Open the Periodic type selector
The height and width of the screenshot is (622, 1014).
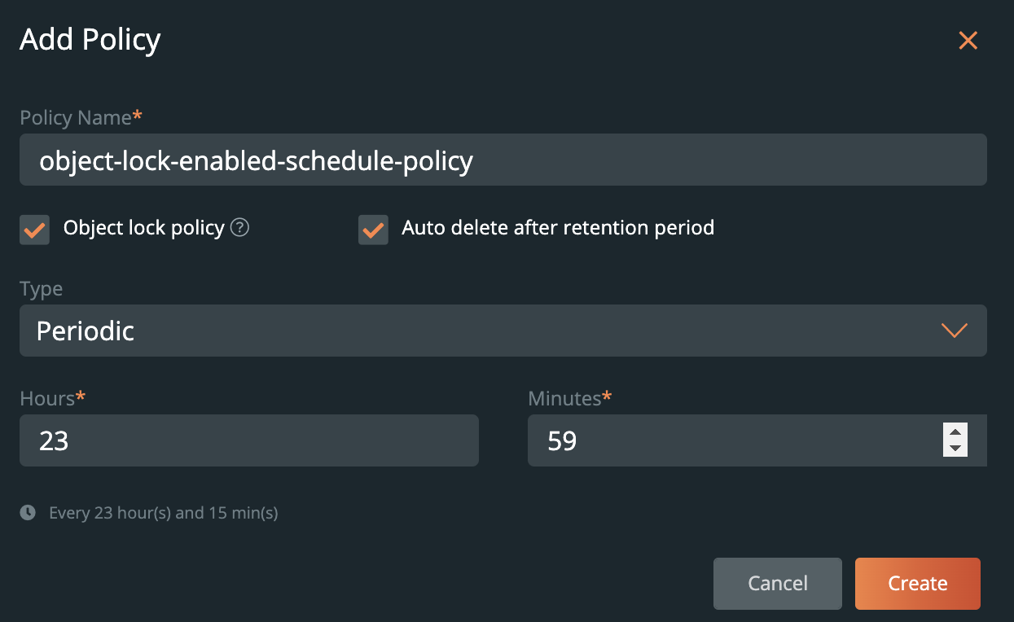pyautogui.click(x=489, y=331)
